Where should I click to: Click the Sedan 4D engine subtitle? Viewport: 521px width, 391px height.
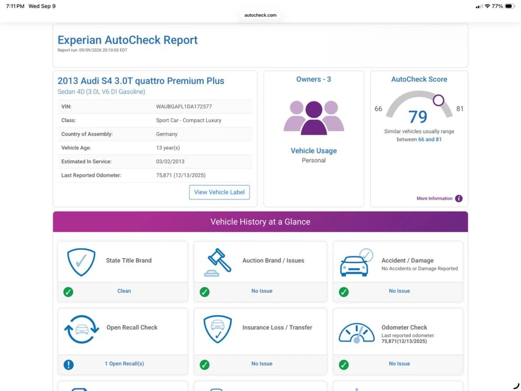click(x=101, y=92)
